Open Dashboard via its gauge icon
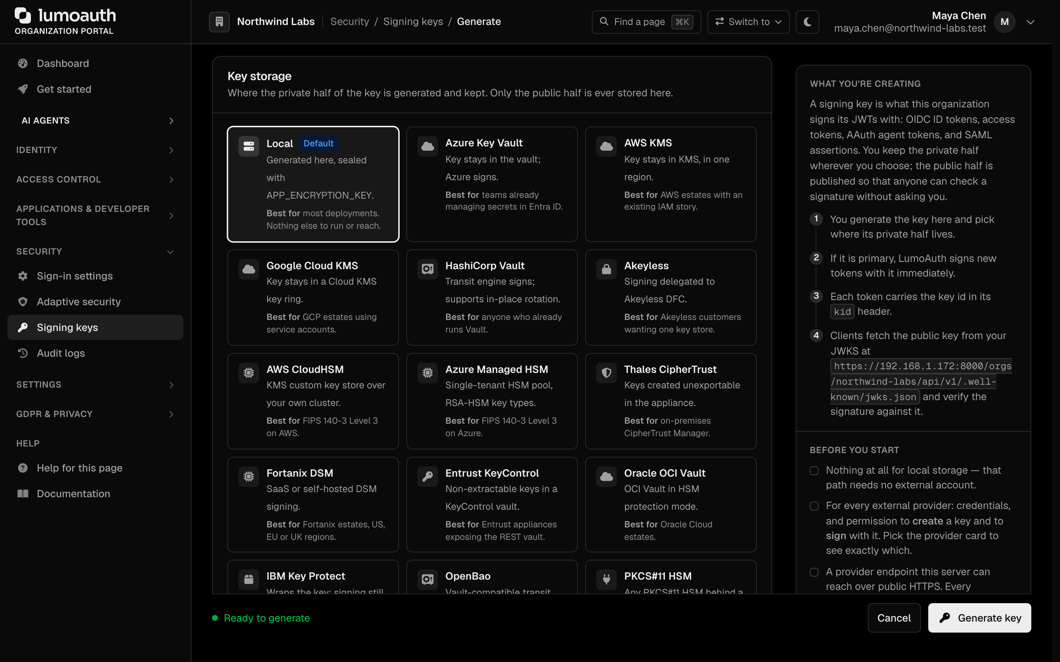Viewport: 1060px width, 662px height. pos(23,64)
